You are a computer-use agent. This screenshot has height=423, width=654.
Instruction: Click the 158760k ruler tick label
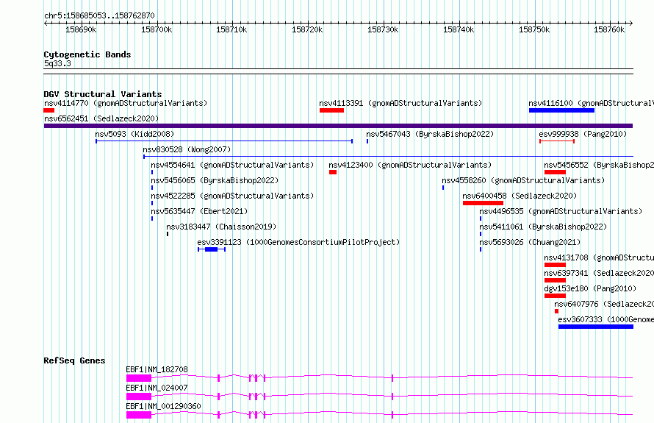[609, 29]
